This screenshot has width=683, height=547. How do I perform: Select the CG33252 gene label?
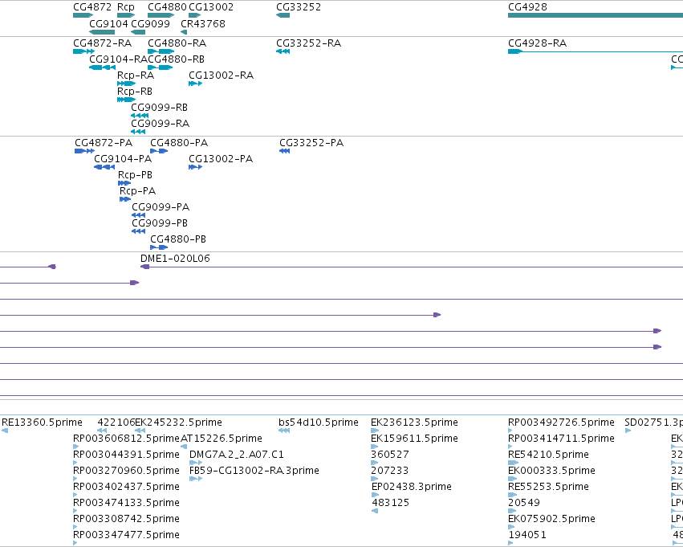[299, 7]
